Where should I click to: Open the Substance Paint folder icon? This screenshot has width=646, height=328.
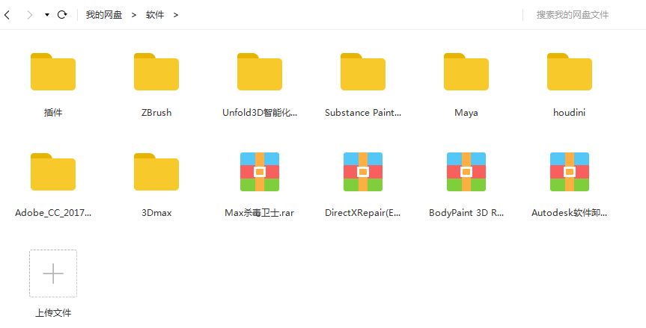pyautogui.click(x=363, y=72)
